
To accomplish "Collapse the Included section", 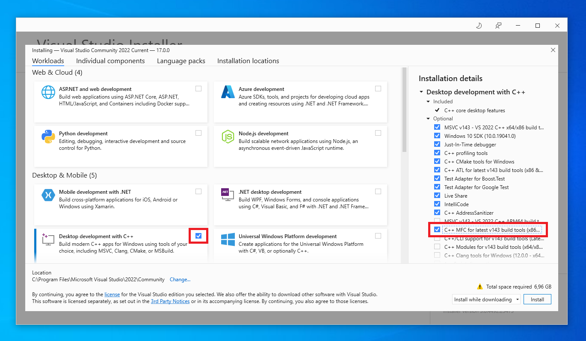I will [x=429, y=102].
